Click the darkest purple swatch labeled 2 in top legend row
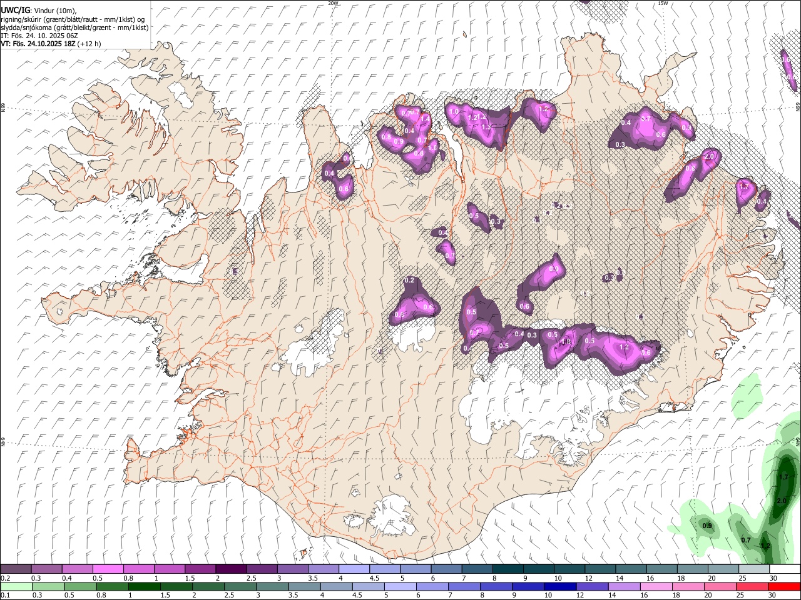Viewport: 801px width, 600px height. click(x=231, y=569)
